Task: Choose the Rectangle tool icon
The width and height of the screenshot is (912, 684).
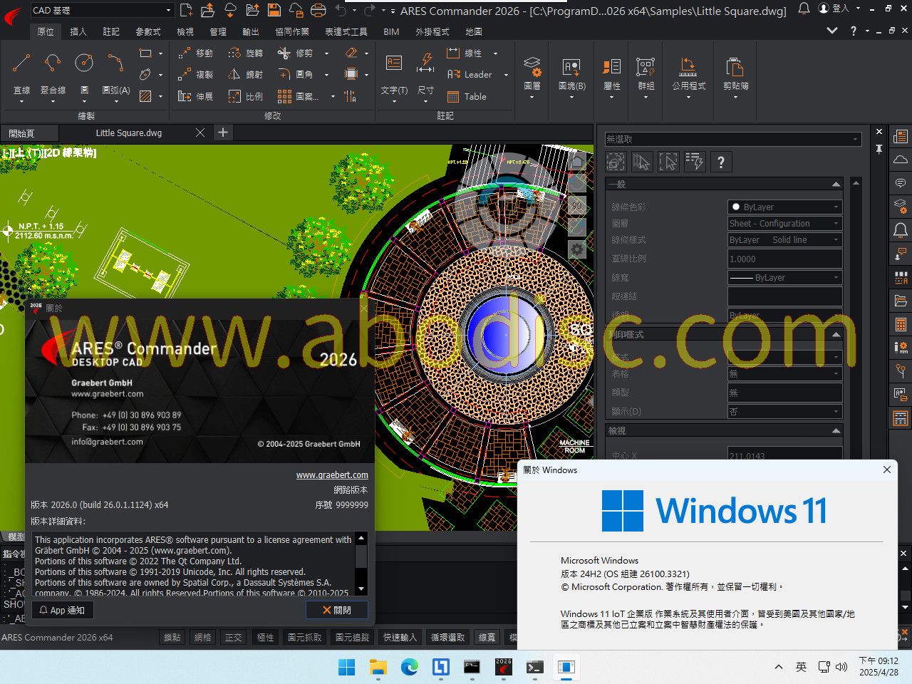Action: (x=145, y=53)
